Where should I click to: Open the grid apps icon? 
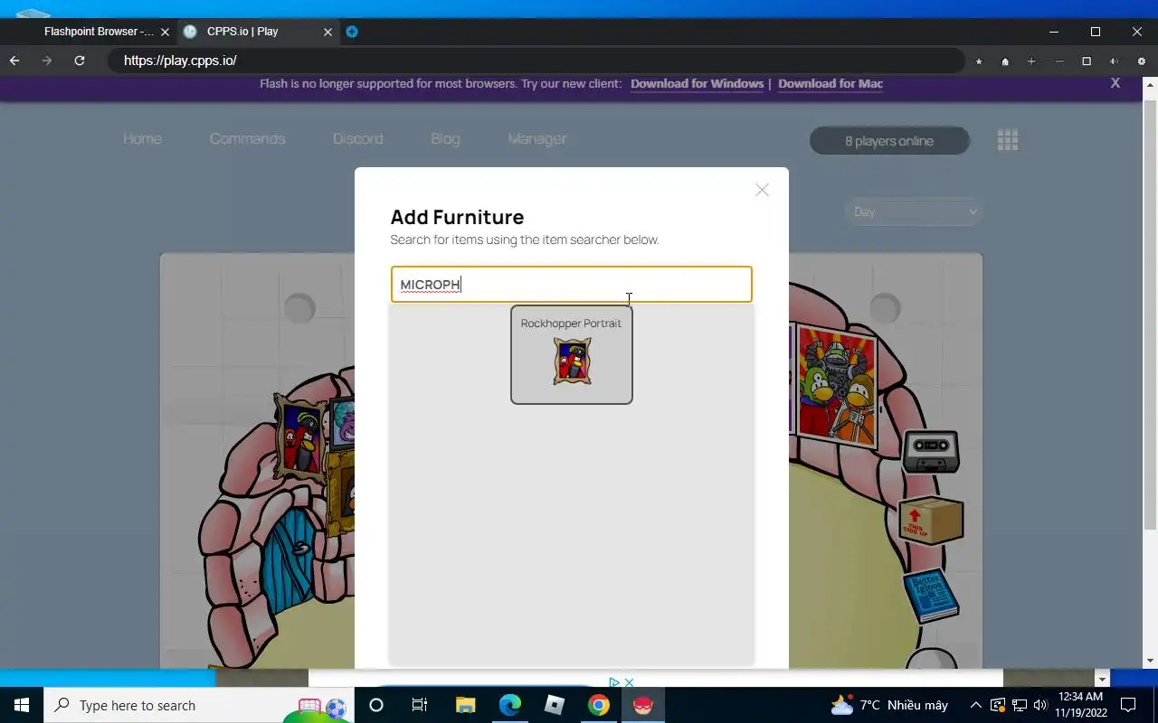1008,140
